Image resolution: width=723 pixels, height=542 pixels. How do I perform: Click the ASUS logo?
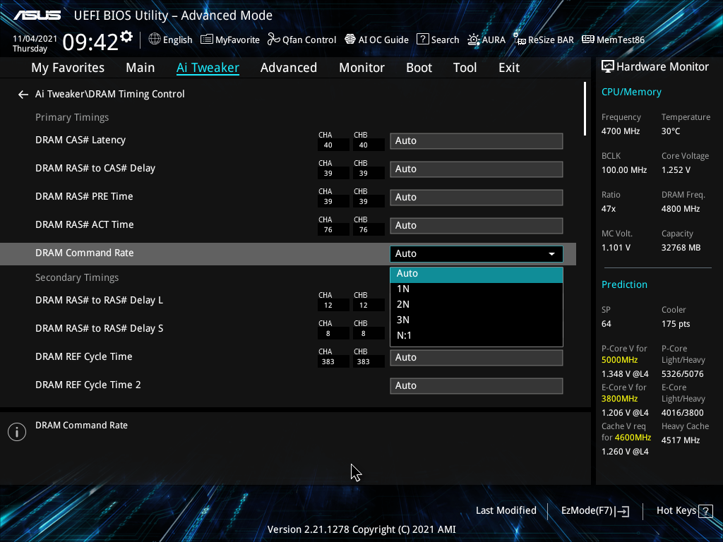(x=37, y=16)
